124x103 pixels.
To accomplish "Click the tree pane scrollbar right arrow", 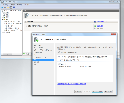I will point(21,54).
